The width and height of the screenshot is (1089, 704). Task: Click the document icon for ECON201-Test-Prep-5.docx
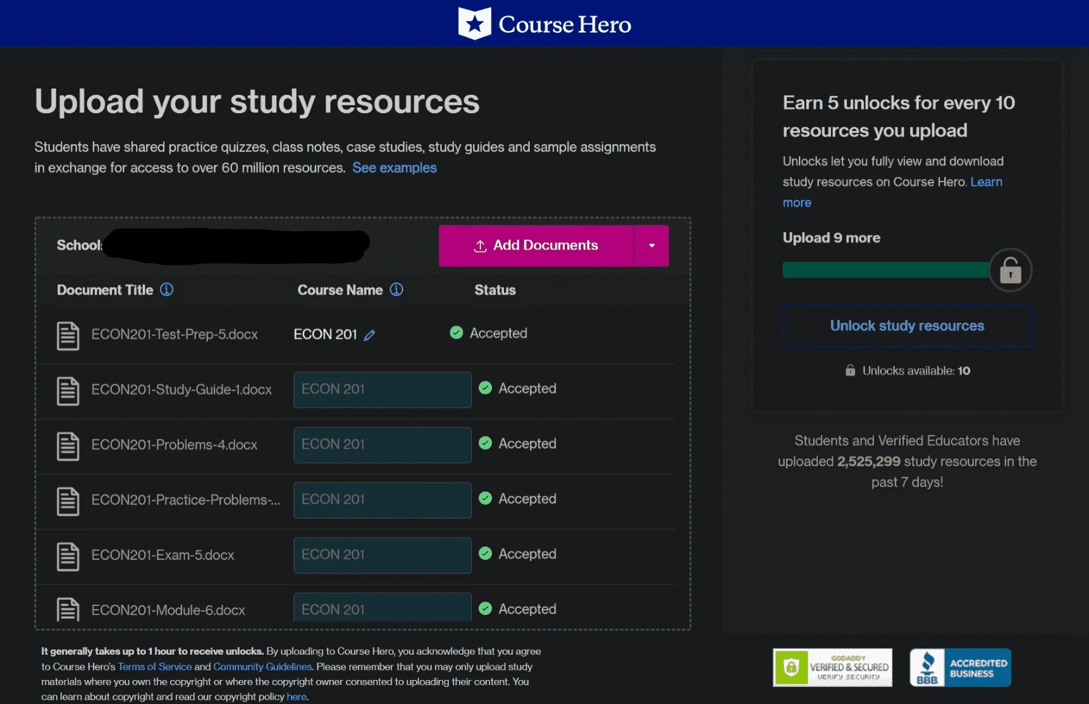coord(68,336)
